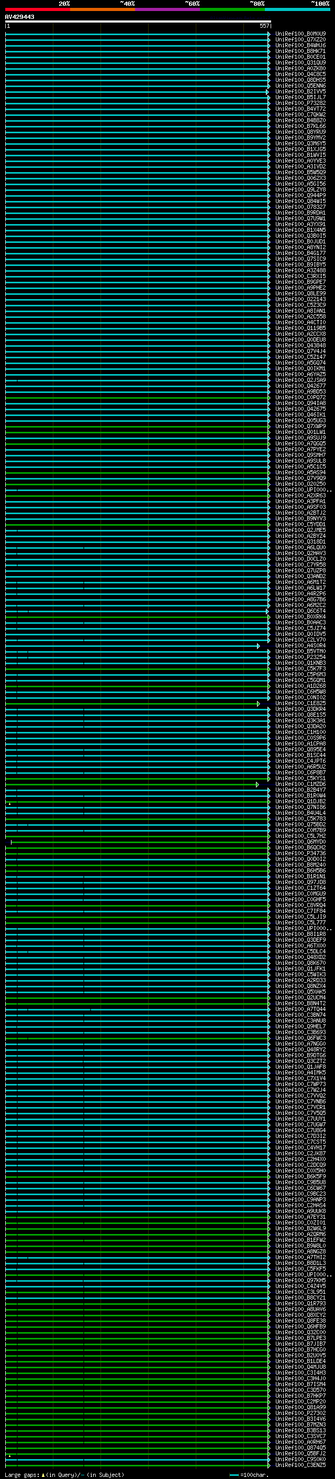This screenshot has width=335, height=1479.
Task: Click the green ~80% identity color segment
Action: [x=232, y=9]
